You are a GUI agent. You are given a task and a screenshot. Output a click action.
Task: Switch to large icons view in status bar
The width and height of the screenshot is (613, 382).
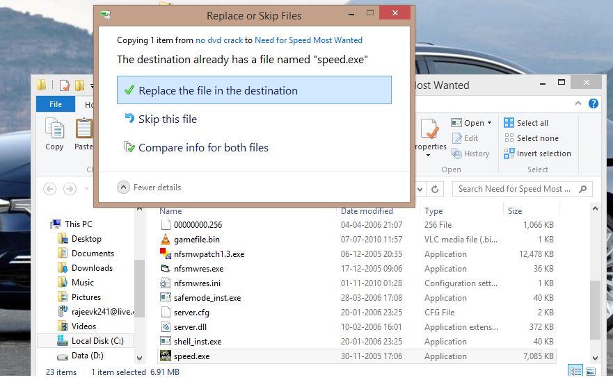(x=591, y=371)
